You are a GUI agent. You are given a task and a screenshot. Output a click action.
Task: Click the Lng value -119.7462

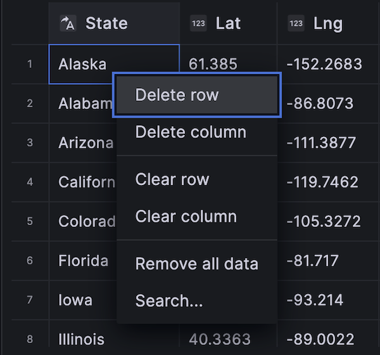(322, 182)
